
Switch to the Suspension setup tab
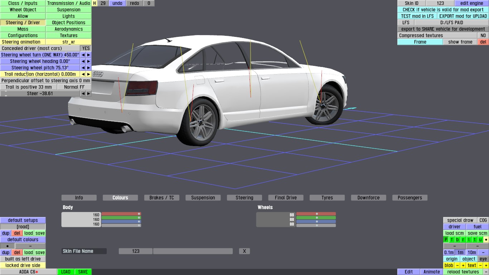coord(203,198)
